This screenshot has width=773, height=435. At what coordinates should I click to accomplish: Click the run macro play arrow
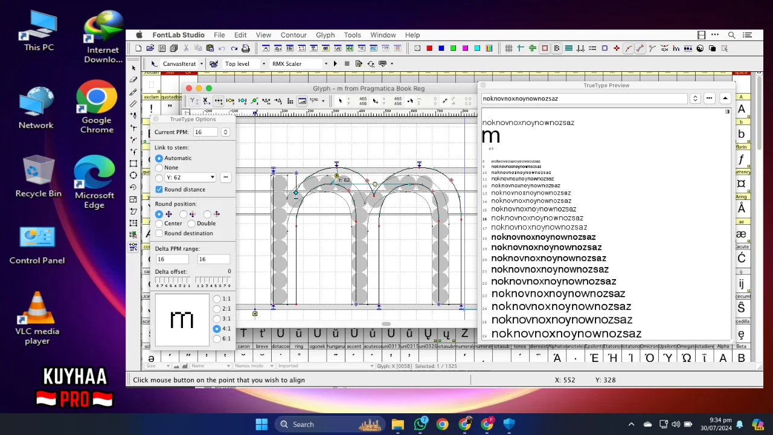[x=335, y=63]
